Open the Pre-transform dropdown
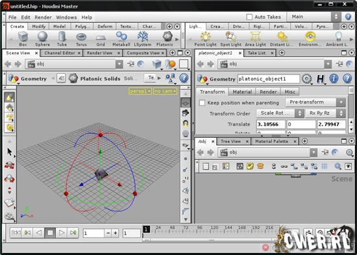Image resolution: width=357 pixels, height=255 pixels. pyautogui.click(x=315, y=102)
